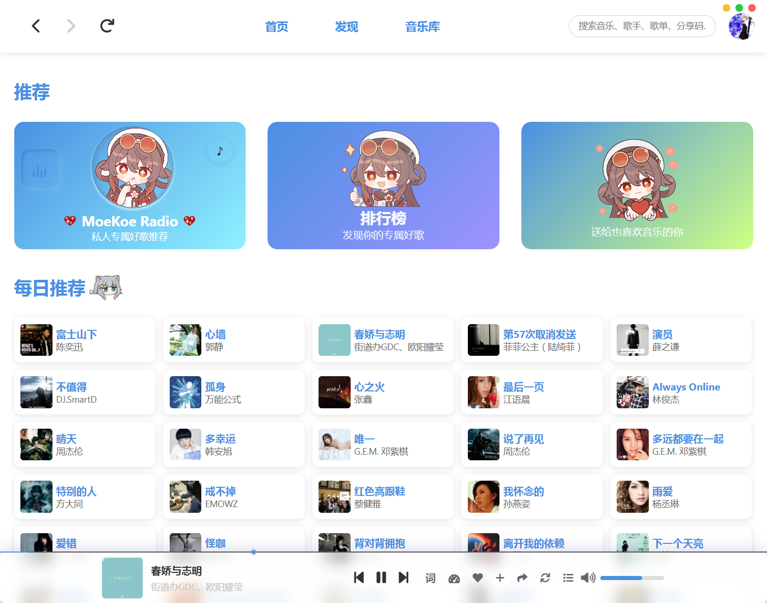Skip to the next track
The image size is (767, 603).
pos(403,578)
